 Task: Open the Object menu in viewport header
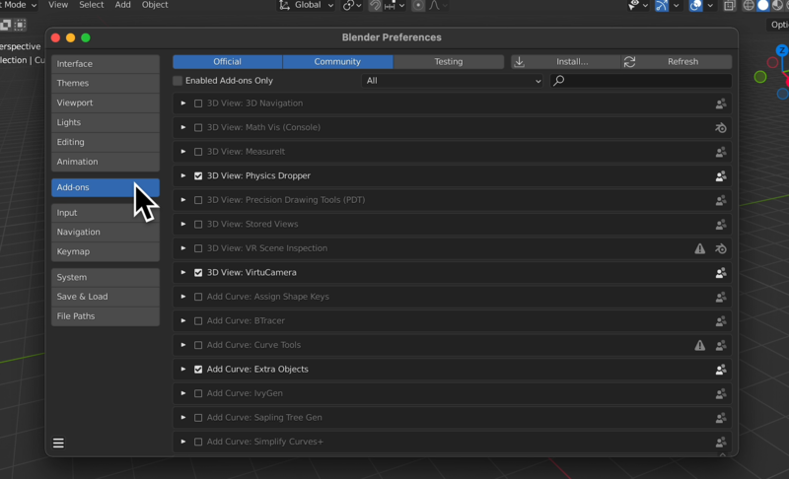(x=155, y=5)
